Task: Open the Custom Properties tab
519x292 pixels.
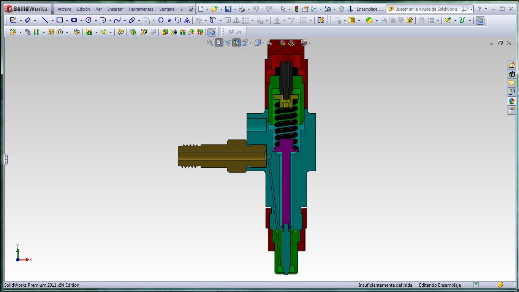Action: pos(511,110)
